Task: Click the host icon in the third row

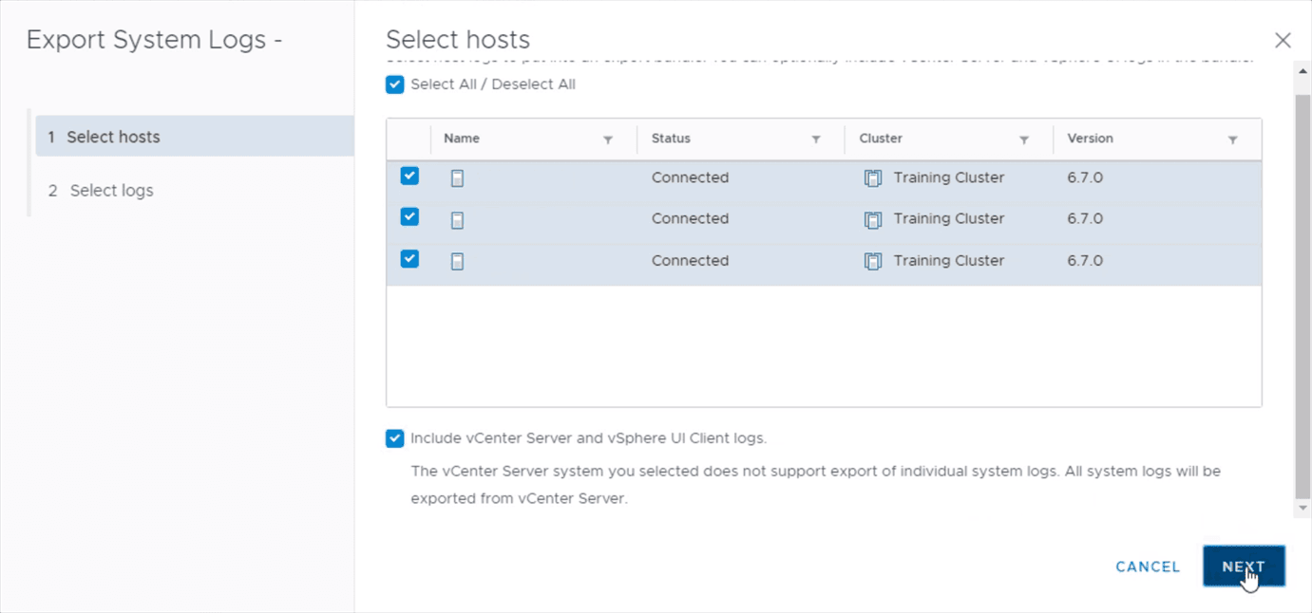Action: [457, 261]
